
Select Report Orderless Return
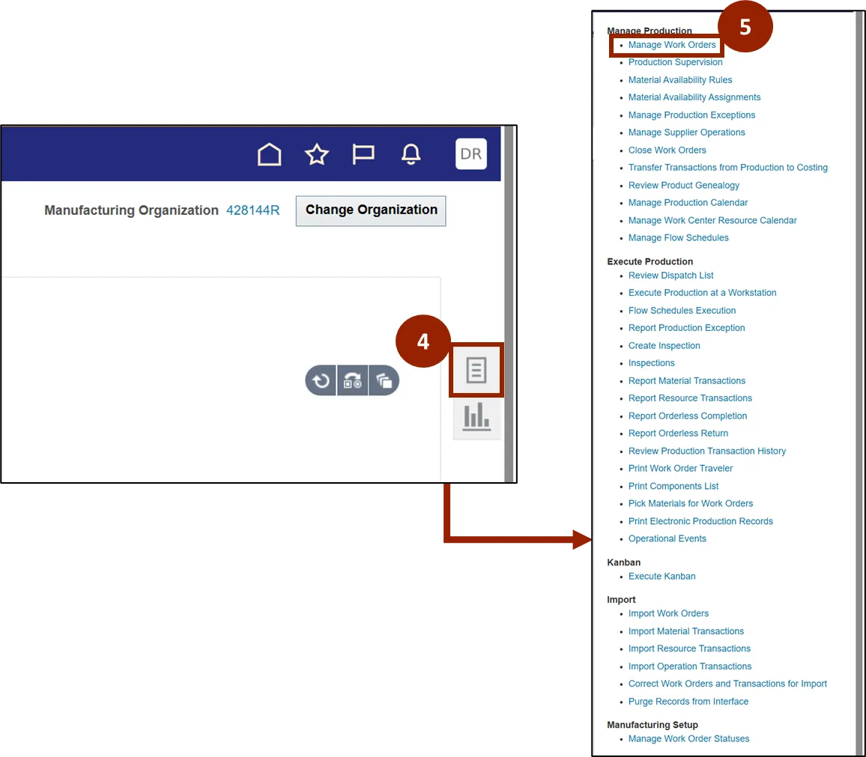pos(678,434)
